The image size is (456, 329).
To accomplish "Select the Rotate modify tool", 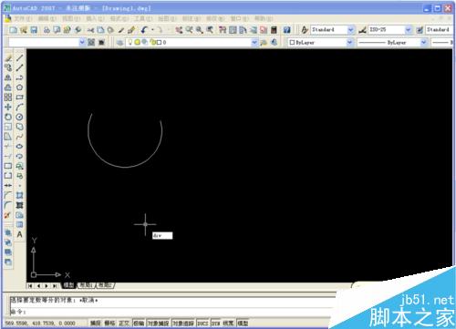I will 8,117.
